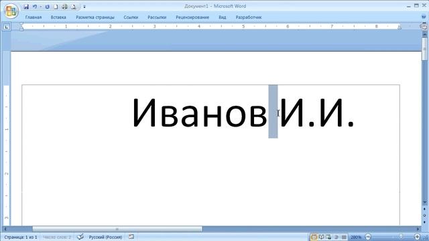Click the proofing spell check status icon
This screenshot has height=241, width=429.
[80, 237]
